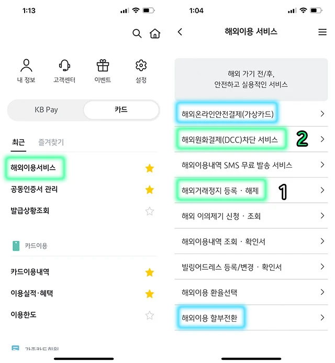Expand 해외온라인안전결제(가상카드) chevron
This screenshot has width=335, height=363.
point(322,114)
